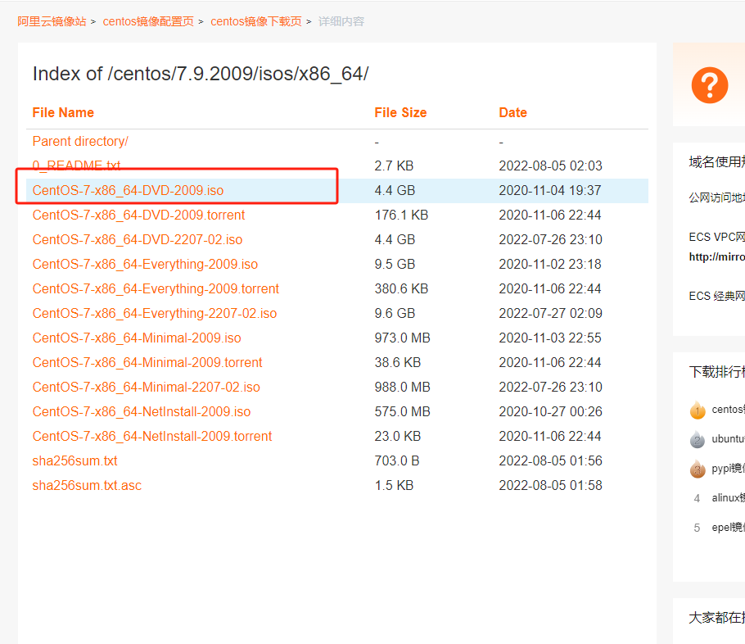Open 阿里云镜像站 breadcrumb link
Screen dimensions: 745x644
pos(52,21)
